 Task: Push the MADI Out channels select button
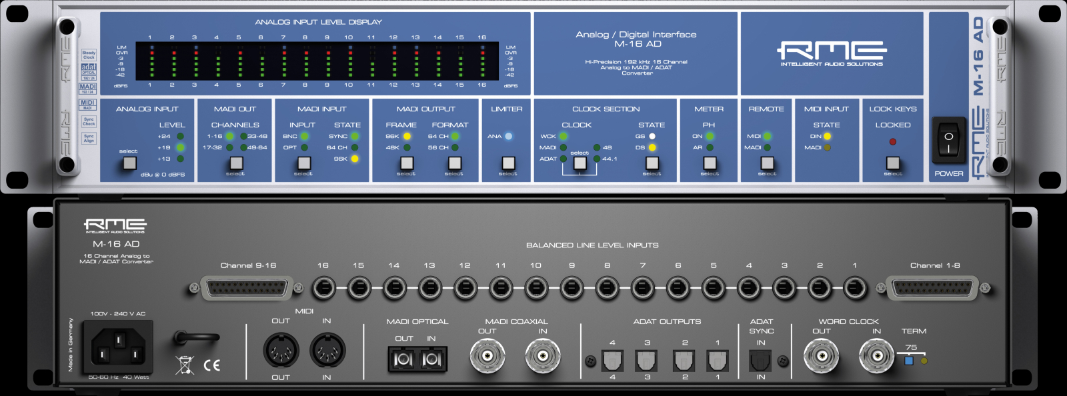tap(236, 162)
